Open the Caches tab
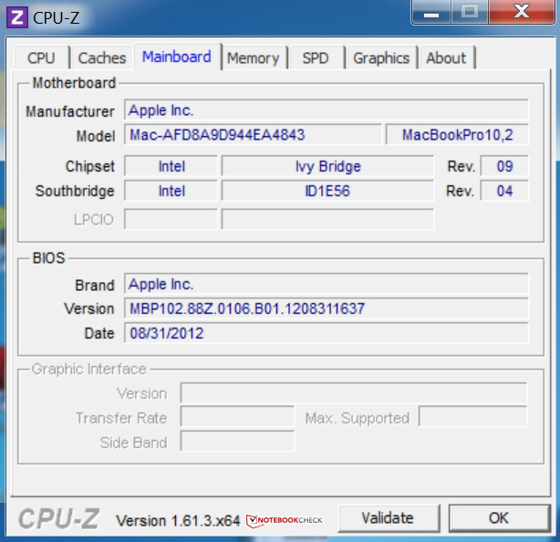The width and height of the screenshot is (560, 542). (102, 57)
